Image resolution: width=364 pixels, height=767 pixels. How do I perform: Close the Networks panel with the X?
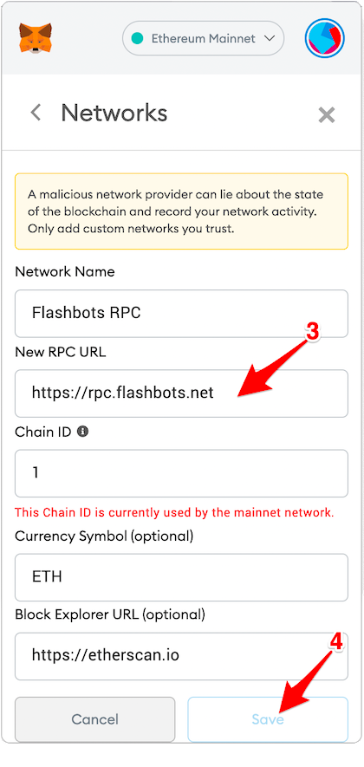click(x=327, y=115)
